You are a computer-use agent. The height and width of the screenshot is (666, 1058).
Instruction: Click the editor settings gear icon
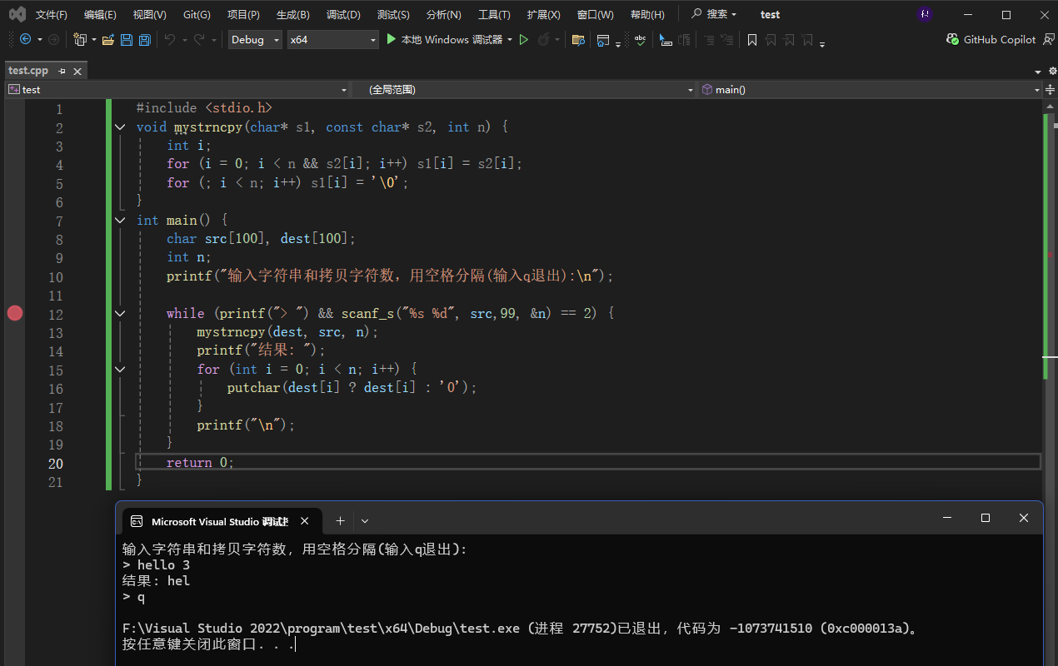coord(1052,72)
